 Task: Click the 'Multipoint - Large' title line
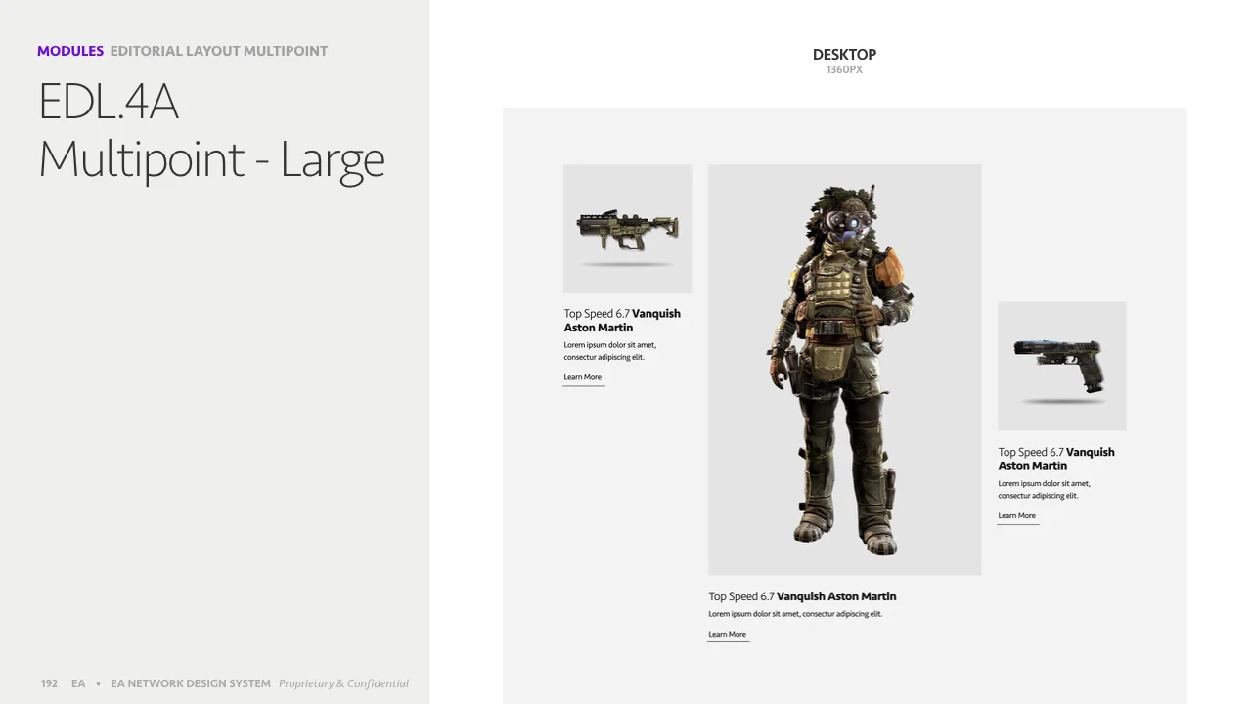pos(212,159)
